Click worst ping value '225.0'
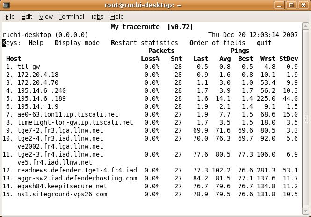The height and width of the screenshot is (217, 311). [x=266, y=99]
